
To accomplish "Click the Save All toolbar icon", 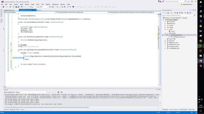I will pos(18,7).
